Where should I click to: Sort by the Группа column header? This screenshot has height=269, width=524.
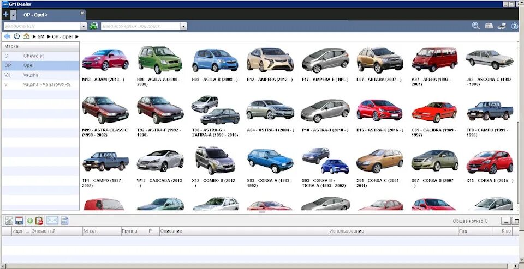tap(134, 231)
